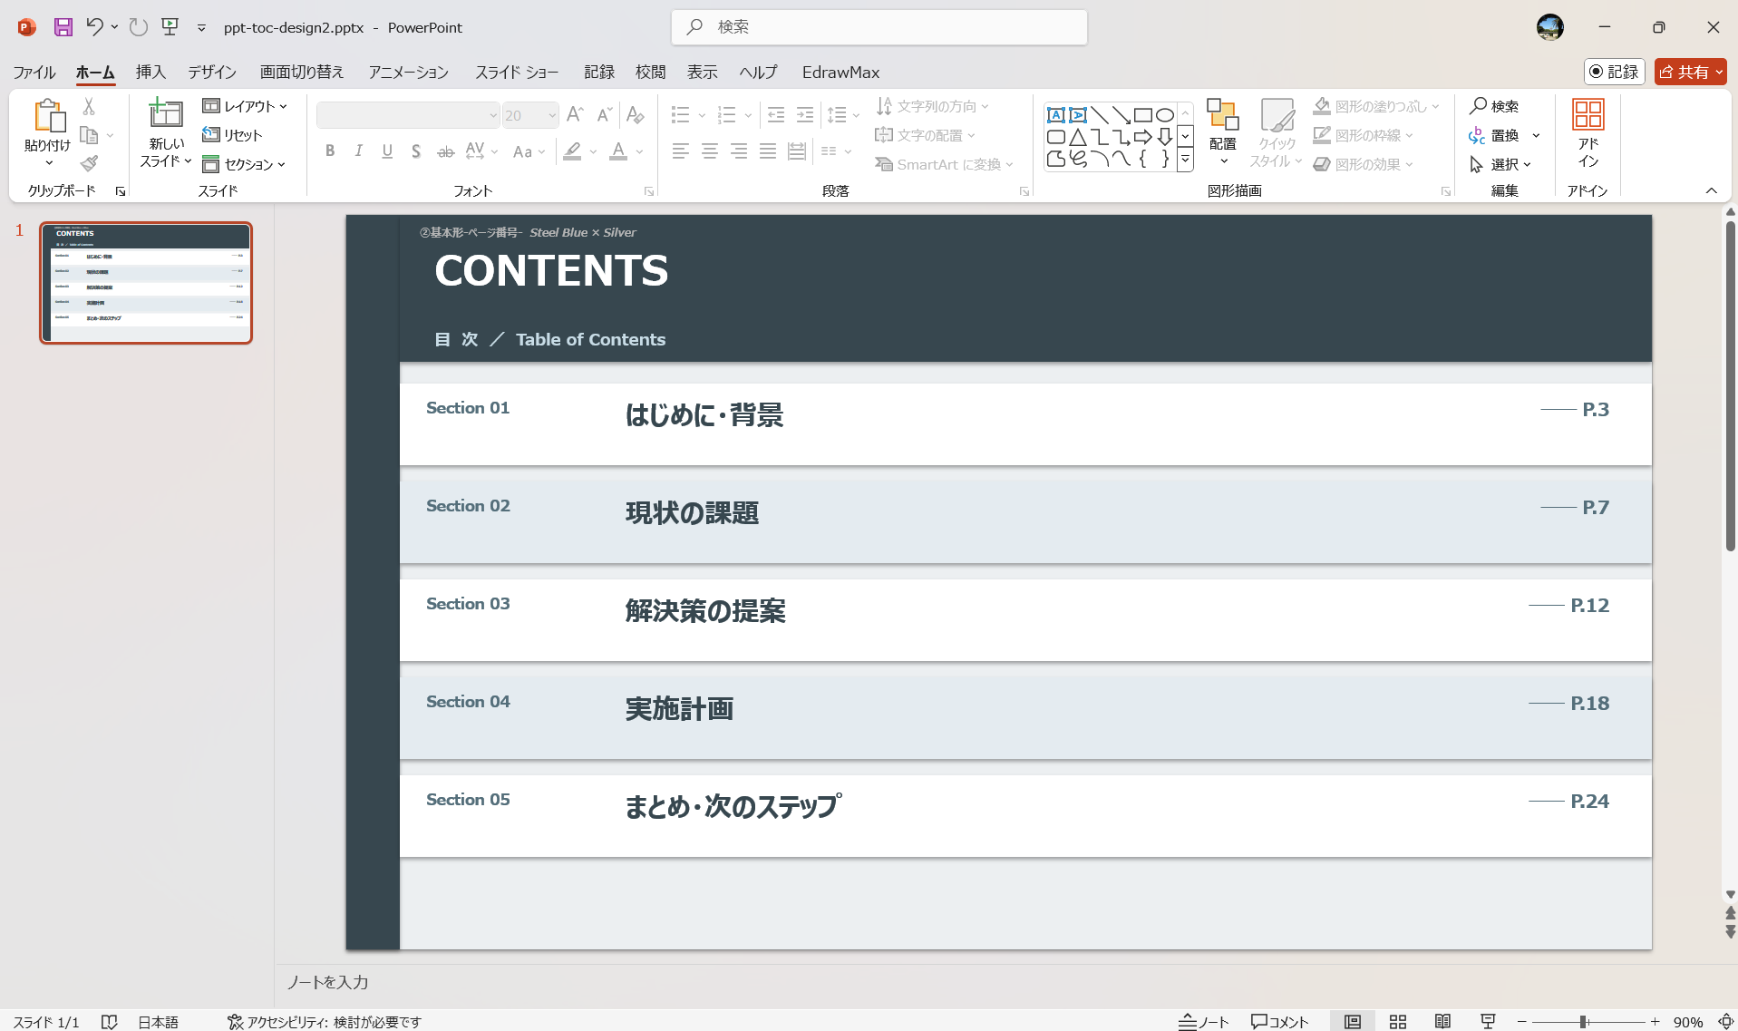The image size is (1738, 1031).
Task: Toggle Italic formatting
Action: point(359,151)
